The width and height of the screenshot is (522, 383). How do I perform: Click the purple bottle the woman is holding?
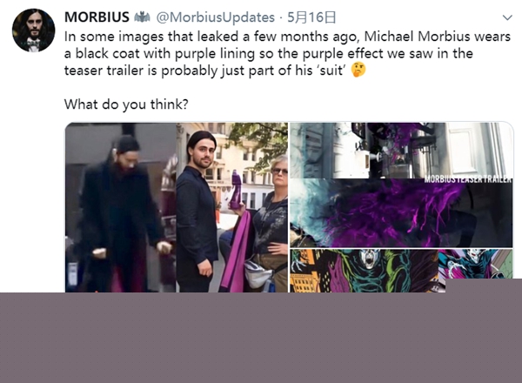[236, 190]
